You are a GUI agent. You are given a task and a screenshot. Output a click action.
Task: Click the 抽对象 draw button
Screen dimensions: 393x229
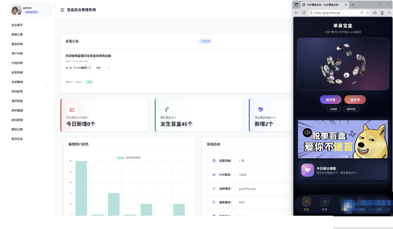[x=330, y=99]
